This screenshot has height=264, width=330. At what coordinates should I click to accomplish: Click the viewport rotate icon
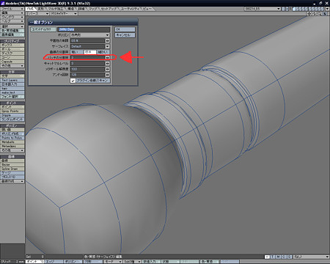point(315,14)
